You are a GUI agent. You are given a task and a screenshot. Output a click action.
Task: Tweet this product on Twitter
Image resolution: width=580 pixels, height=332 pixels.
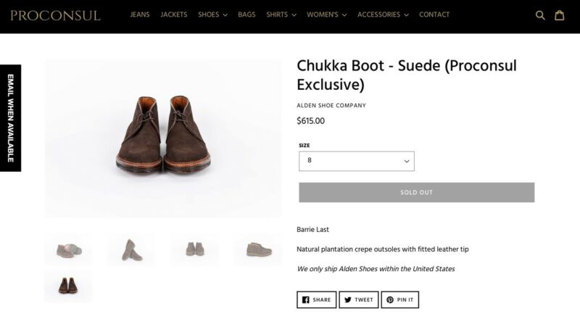358,299
